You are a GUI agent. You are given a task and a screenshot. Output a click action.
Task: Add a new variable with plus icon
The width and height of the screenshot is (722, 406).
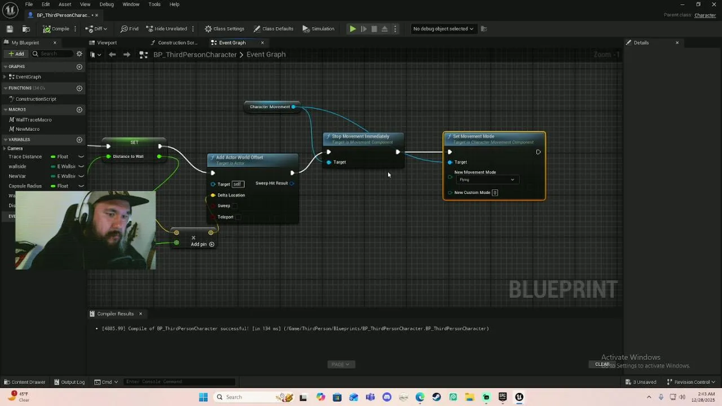[79, 139]
